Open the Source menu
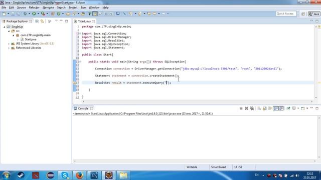The width and height of the screenshot is (321, 180). [21, 7]
